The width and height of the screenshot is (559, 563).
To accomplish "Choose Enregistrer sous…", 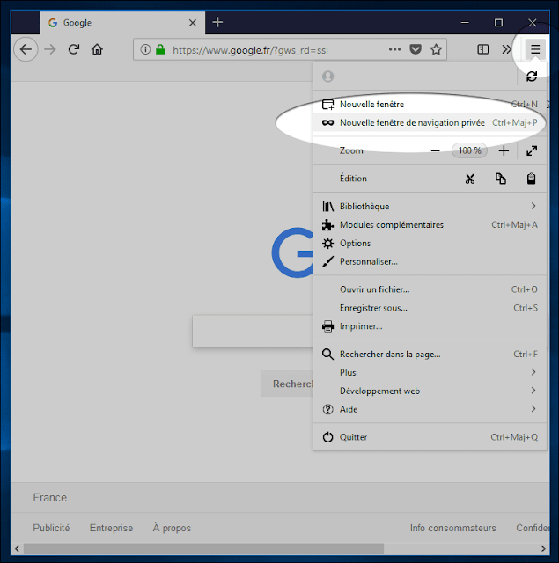I will (430, 308).
